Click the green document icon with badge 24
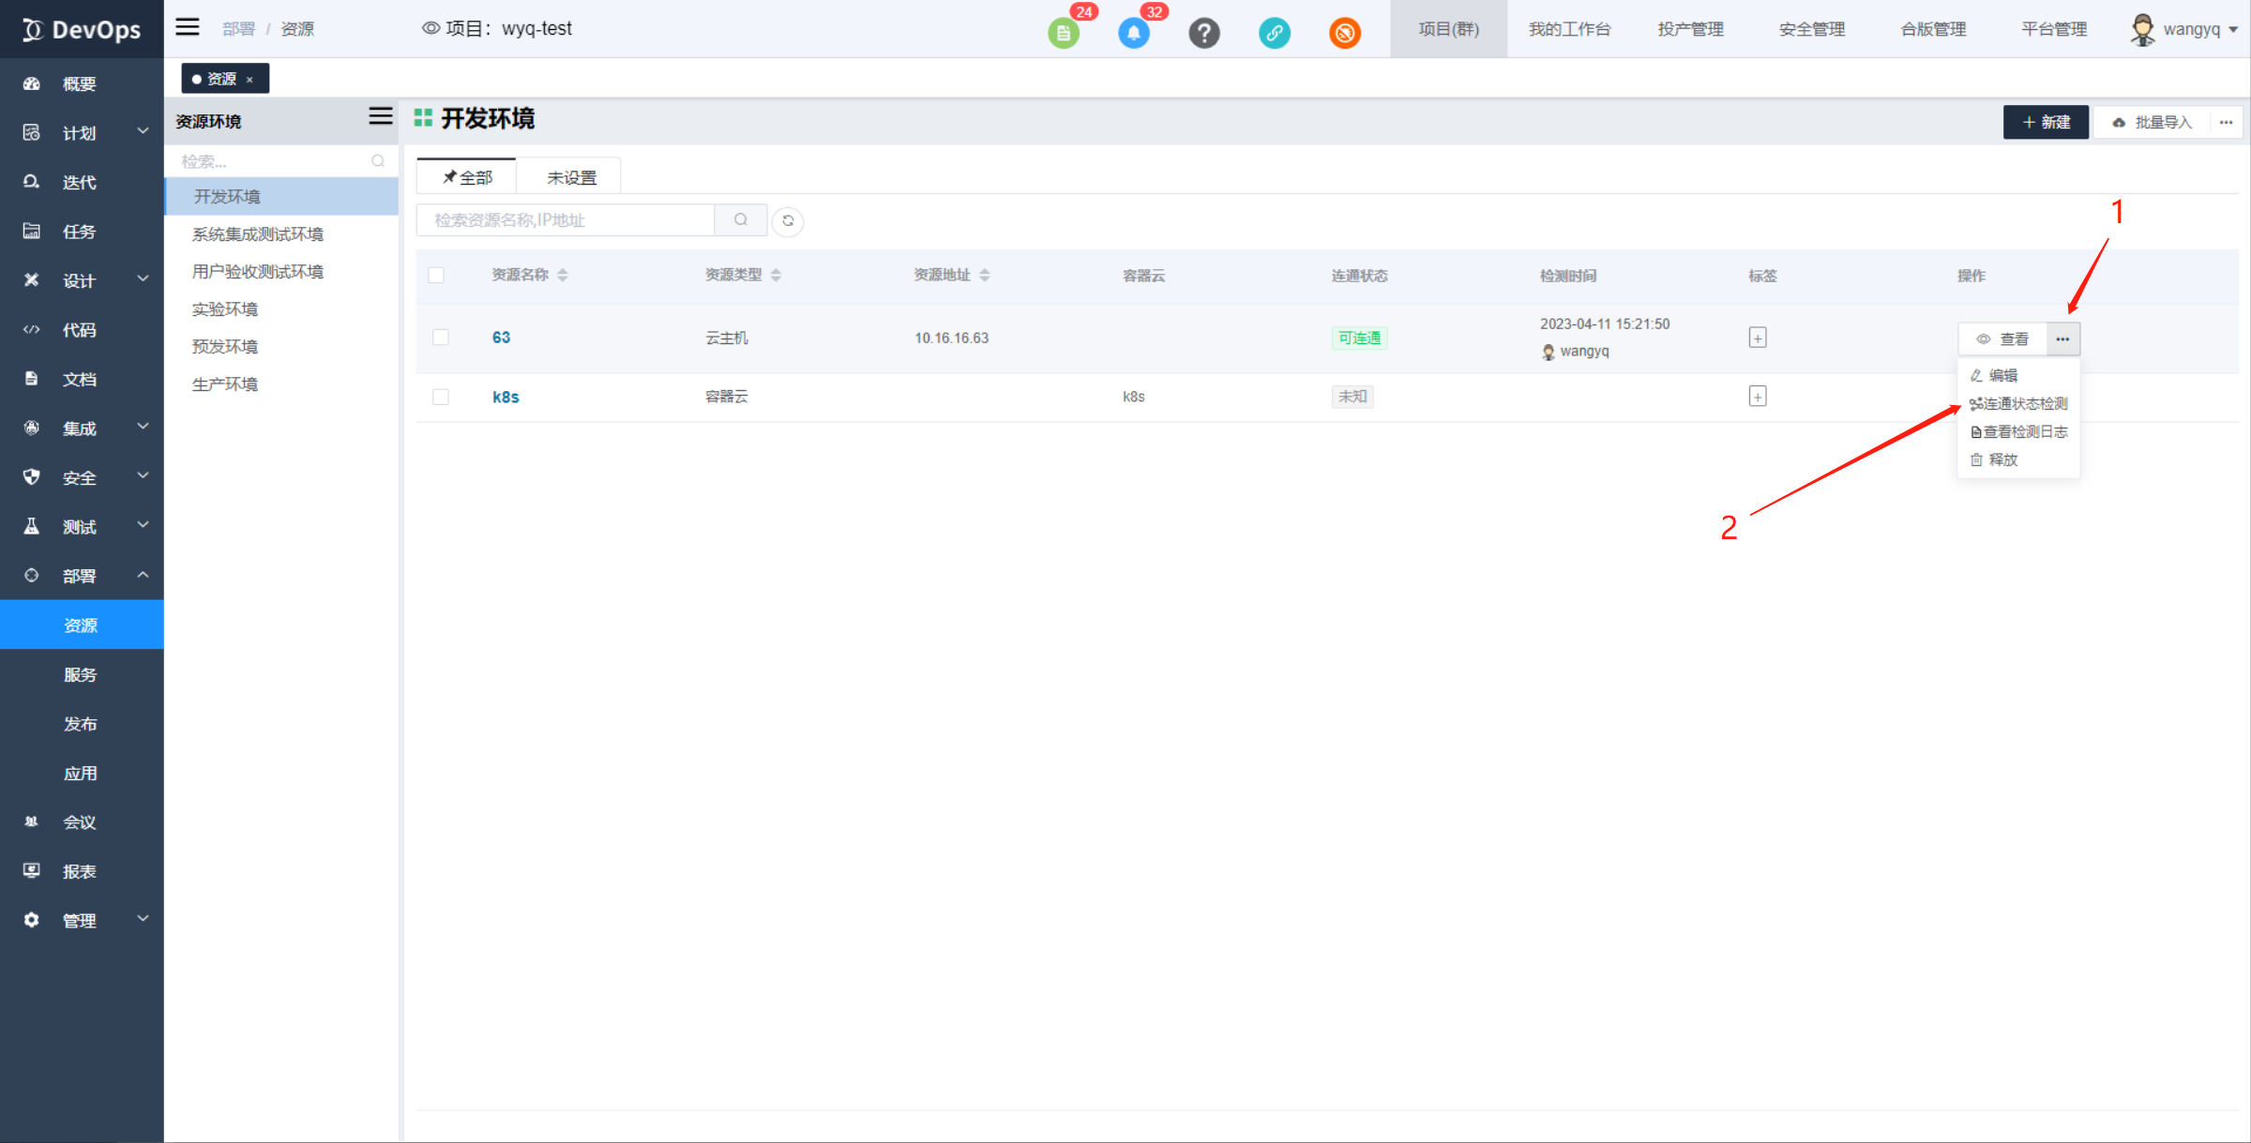The width and height of the screenshot is (2251, 1143). [x=1063, y=34]
